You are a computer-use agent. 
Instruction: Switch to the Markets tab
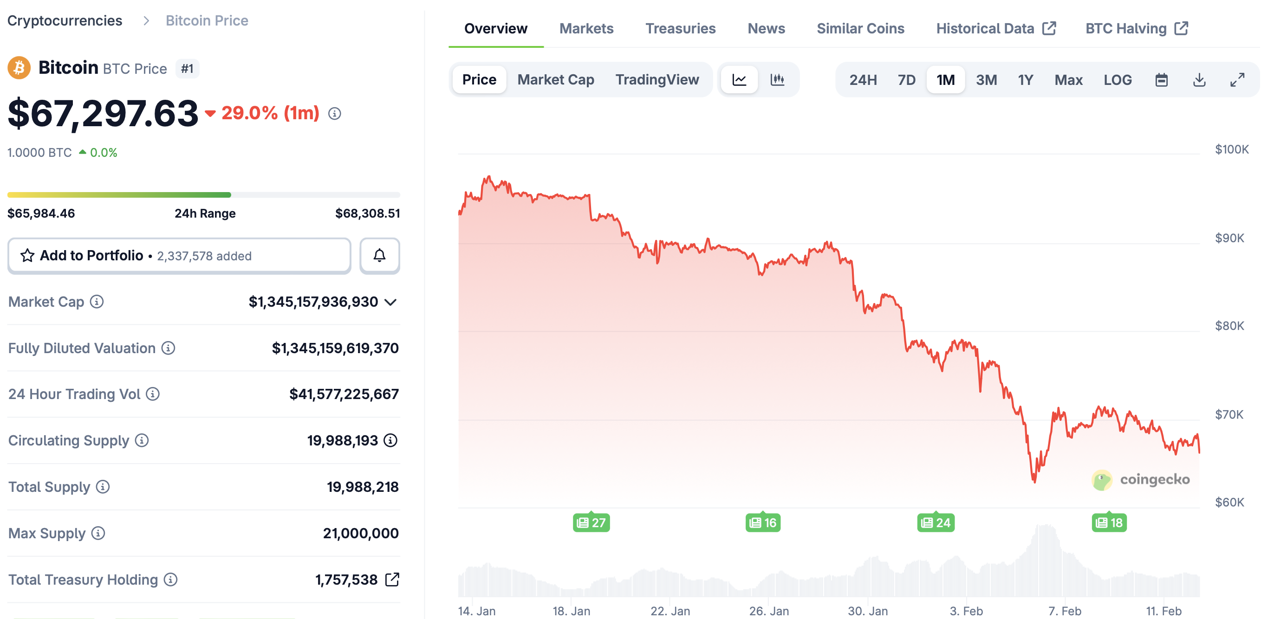(586, 28)
